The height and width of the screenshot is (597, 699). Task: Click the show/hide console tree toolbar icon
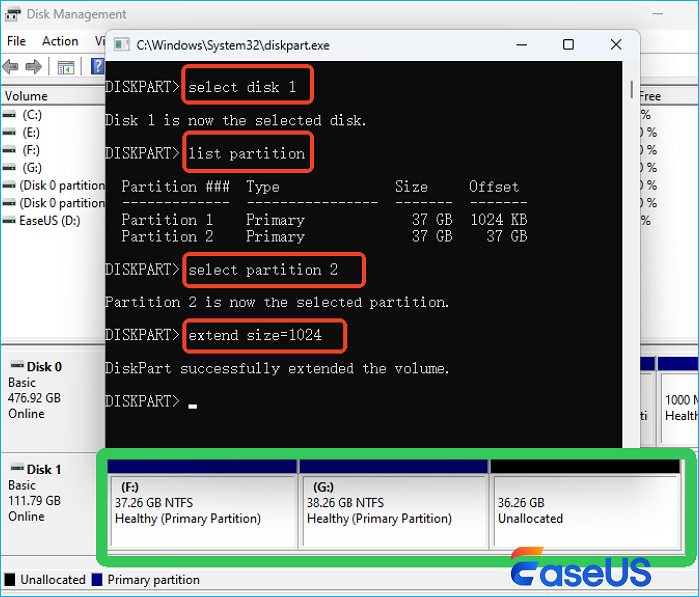(66, 67)
